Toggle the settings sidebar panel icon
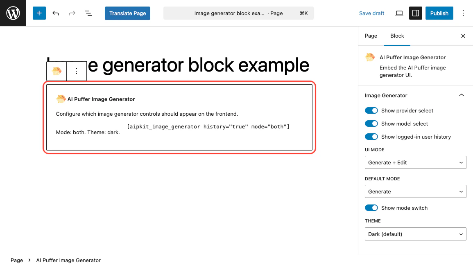This screenshot has height=265, width=473. [x=415, y=13]
